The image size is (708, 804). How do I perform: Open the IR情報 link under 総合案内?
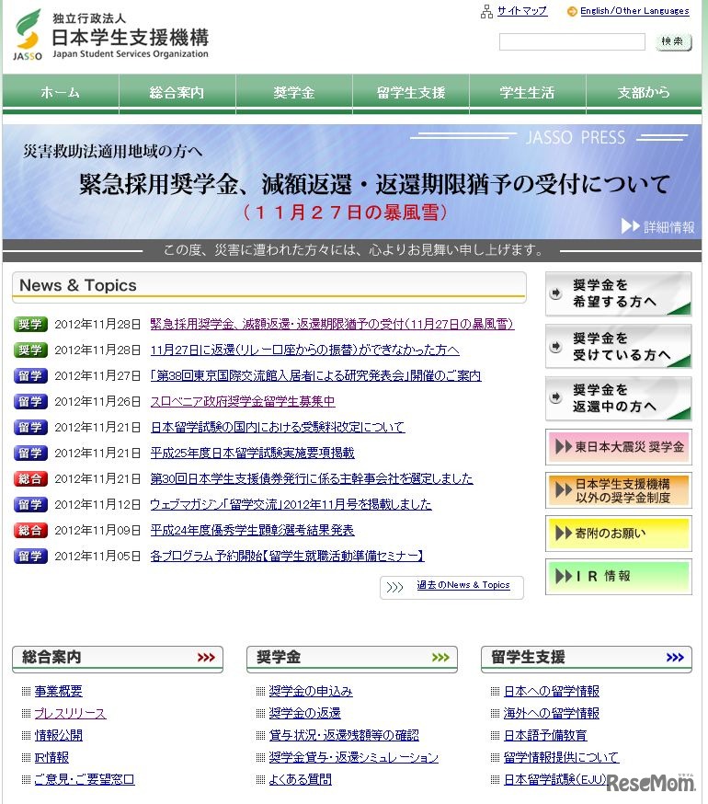point(51,757)
